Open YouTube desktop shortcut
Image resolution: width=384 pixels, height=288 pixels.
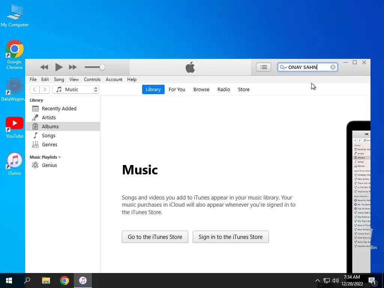pyautogui.click(x=15, y=127)
